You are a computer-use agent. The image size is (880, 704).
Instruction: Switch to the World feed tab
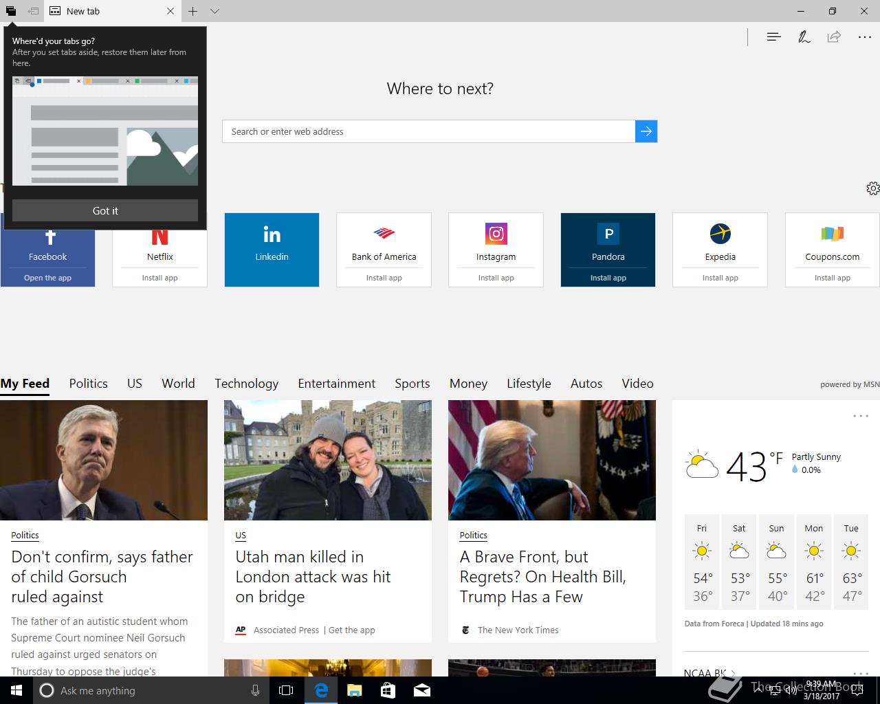tap(178, 384)
